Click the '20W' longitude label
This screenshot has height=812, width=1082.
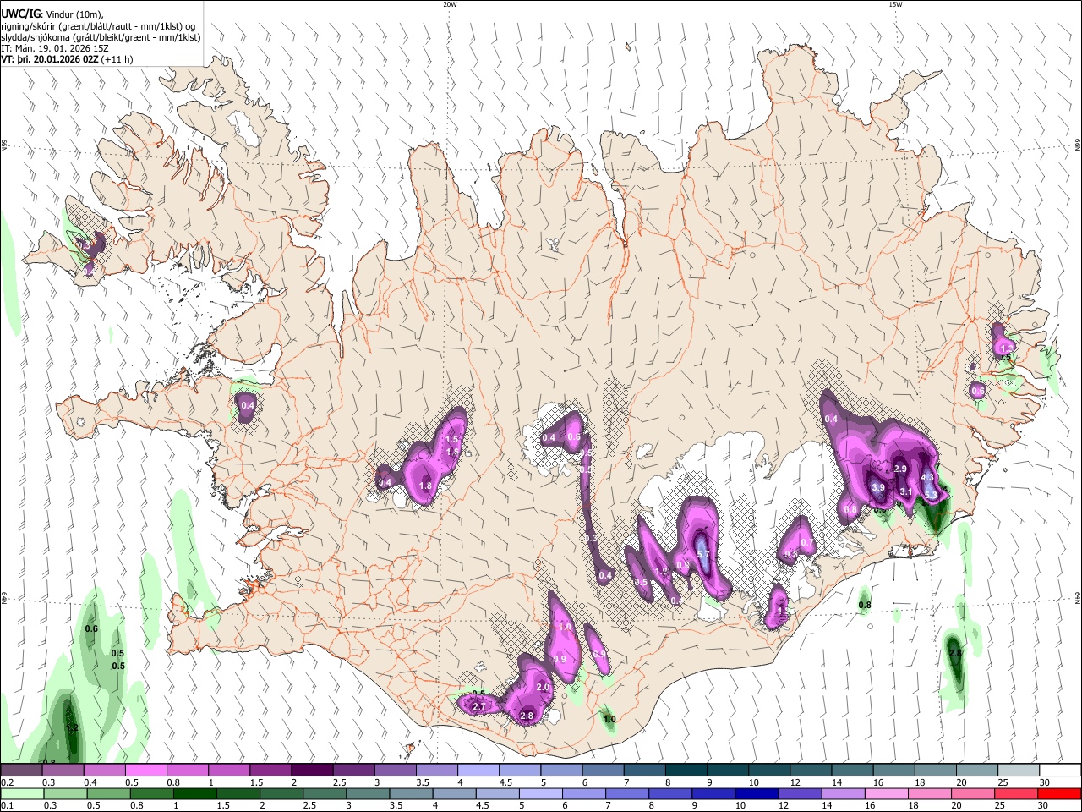(x=450, y=4)
